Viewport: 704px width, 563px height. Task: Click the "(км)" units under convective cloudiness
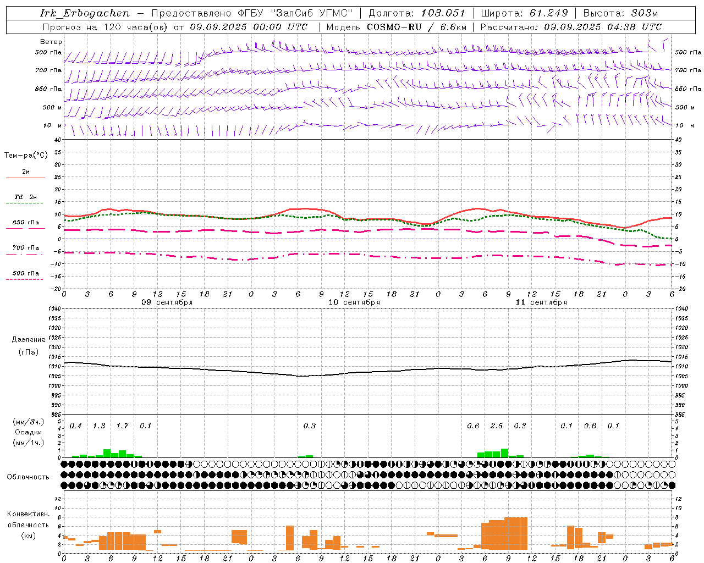[29, 536]
